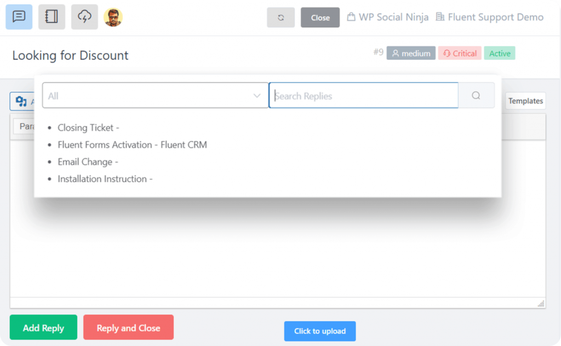Attach file via Click to upload
This screenshot has width=561, height=346.
click(320, 331)
